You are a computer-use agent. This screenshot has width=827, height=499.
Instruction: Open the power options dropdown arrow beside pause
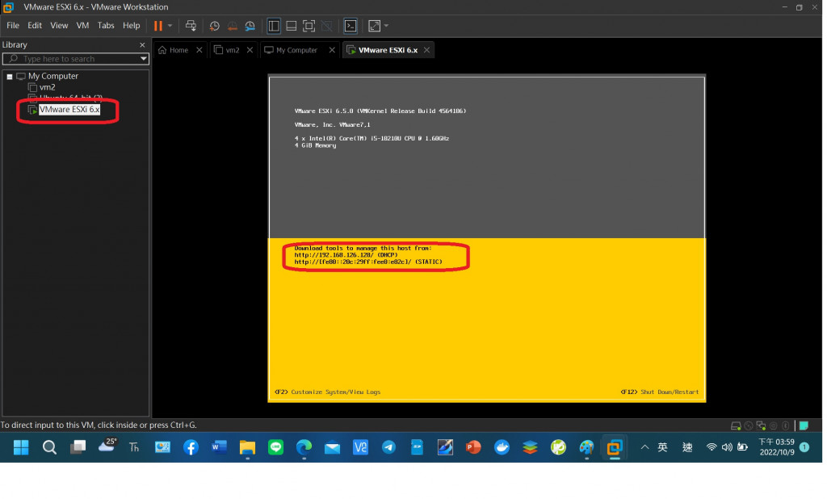[170, 26]
